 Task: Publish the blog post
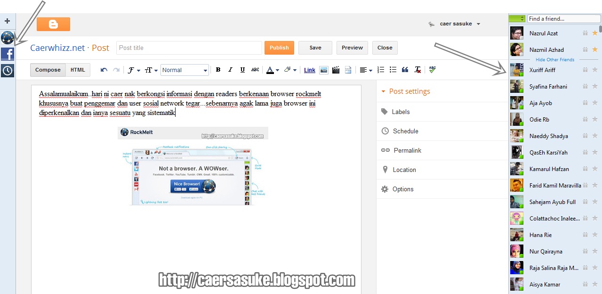click(x=279, y=48)
